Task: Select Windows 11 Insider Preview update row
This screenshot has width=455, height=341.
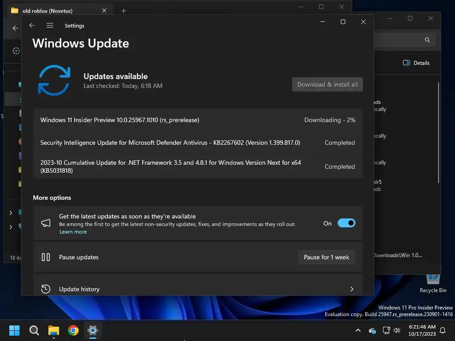Action: click(198, 120)
